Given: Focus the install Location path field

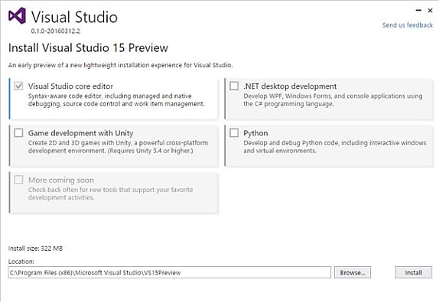Looking at the screenshot, I should click(x=169, y=272).
